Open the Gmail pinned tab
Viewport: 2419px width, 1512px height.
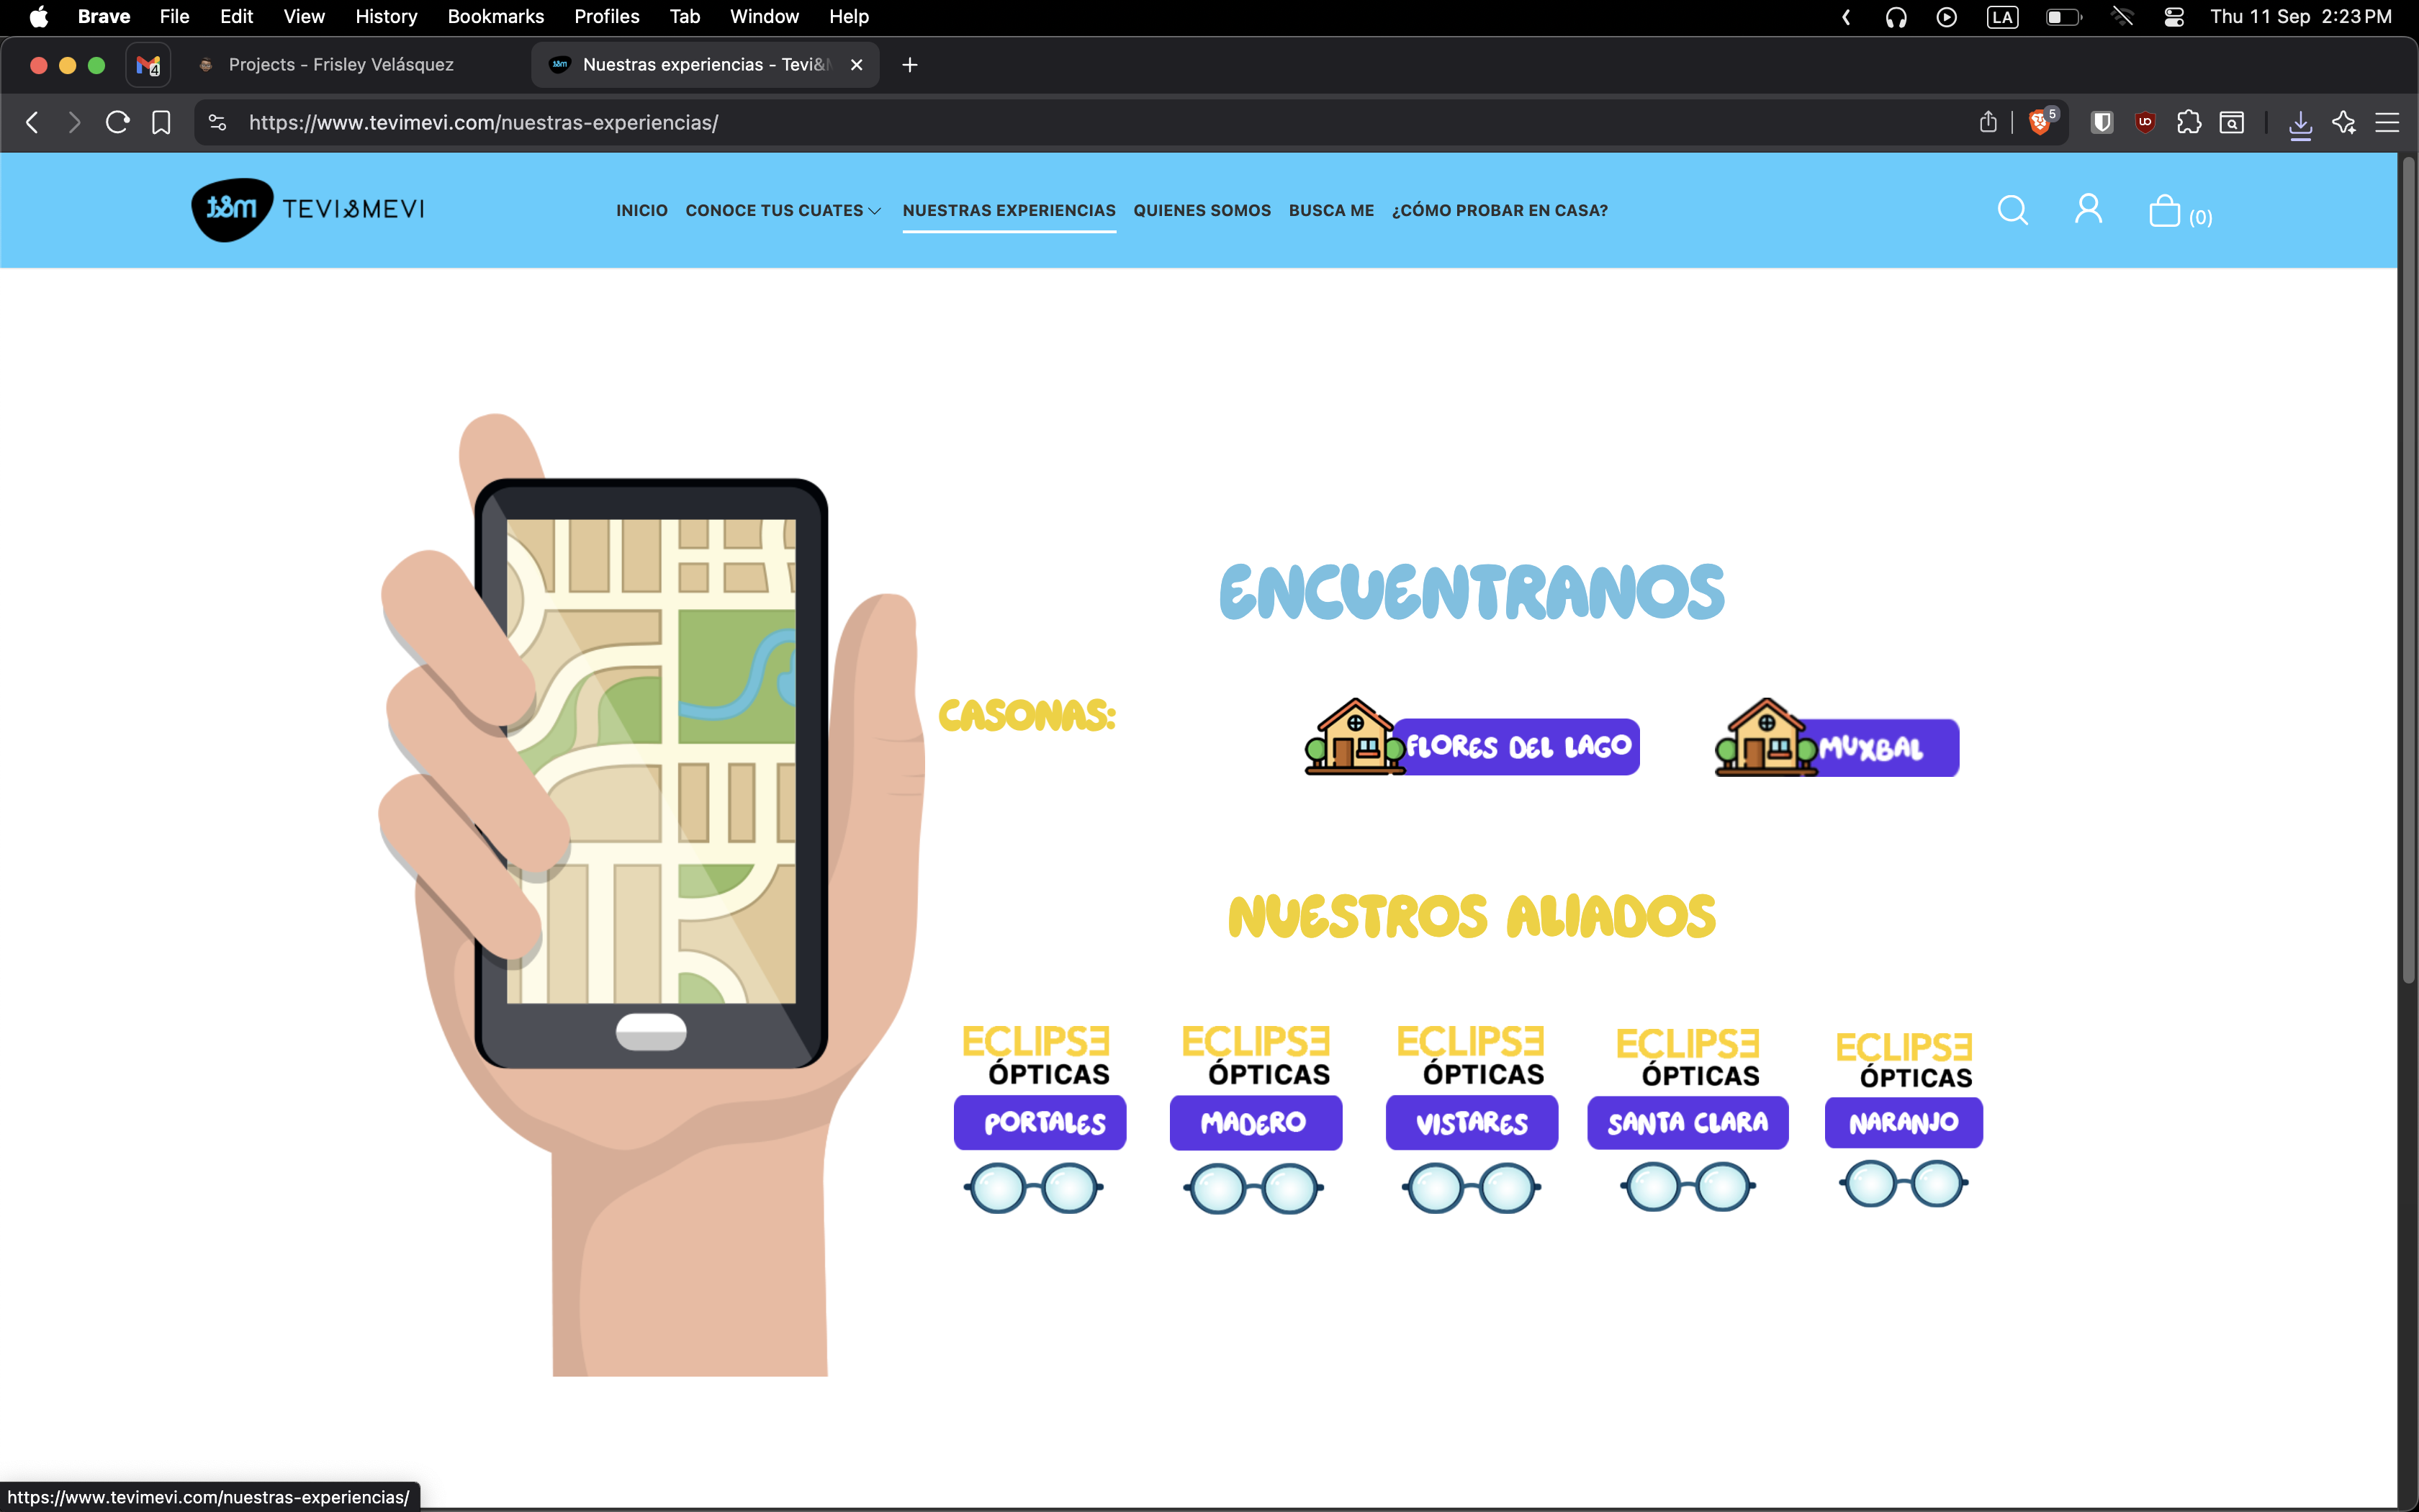(148, 65)
